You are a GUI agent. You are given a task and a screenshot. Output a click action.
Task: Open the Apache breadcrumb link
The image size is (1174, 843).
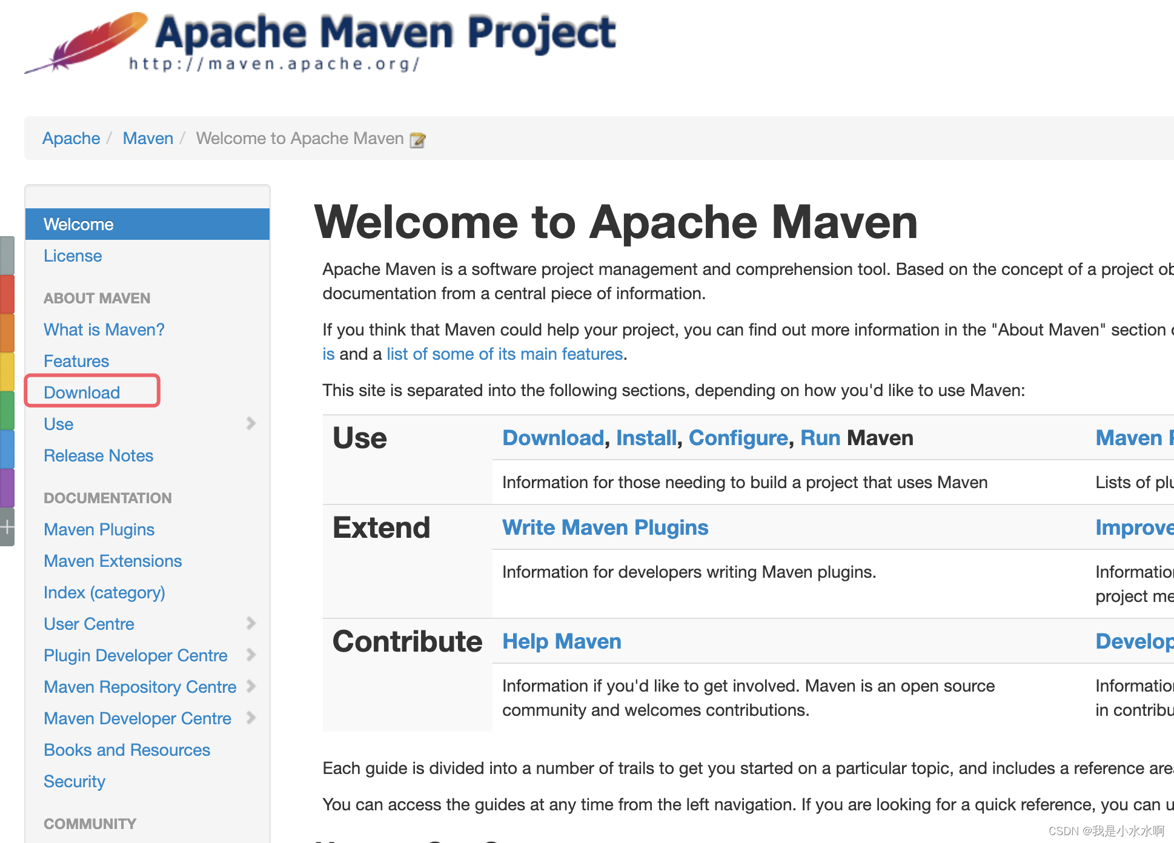71,138
